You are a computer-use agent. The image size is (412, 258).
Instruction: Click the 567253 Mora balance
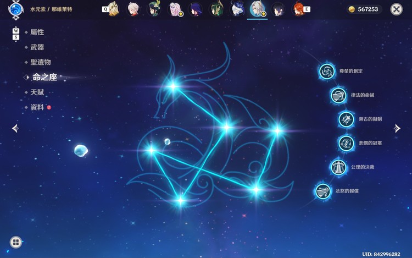click(x=368, y=9)
